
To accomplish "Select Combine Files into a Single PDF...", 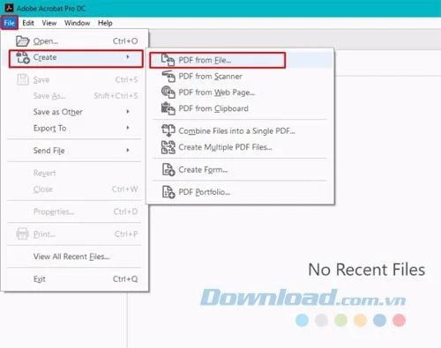I will pyautogui.click(x=241, y=130).
